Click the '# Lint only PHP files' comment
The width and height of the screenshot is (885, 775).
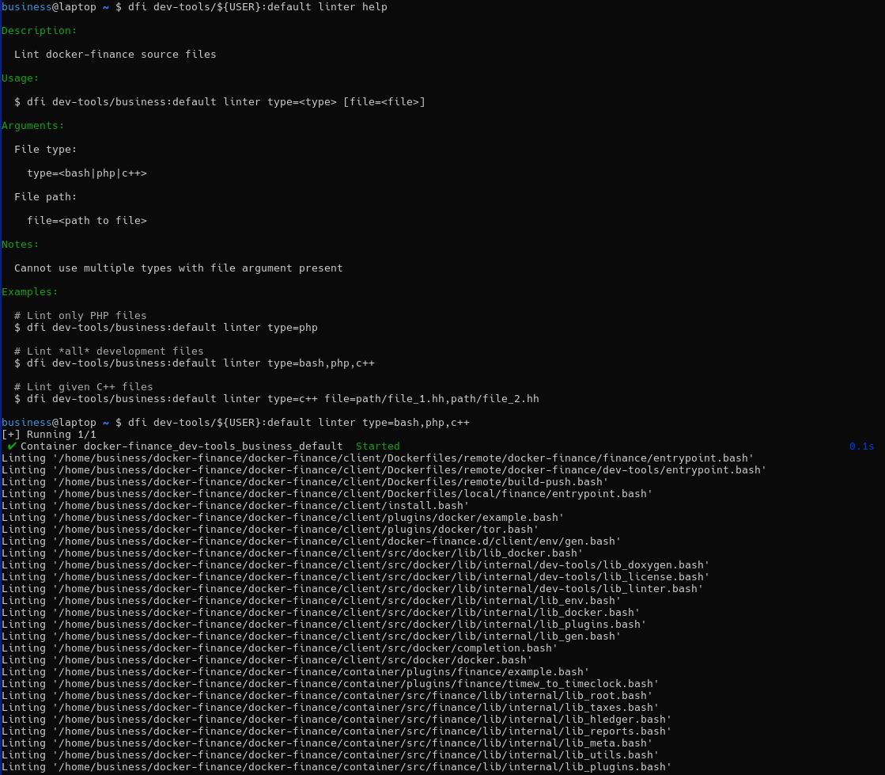pyautogui.click(x=81, y=316)
